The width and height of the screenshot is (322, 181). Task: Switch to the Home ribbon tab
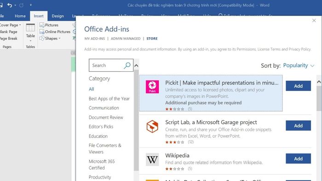coord(20,16)
